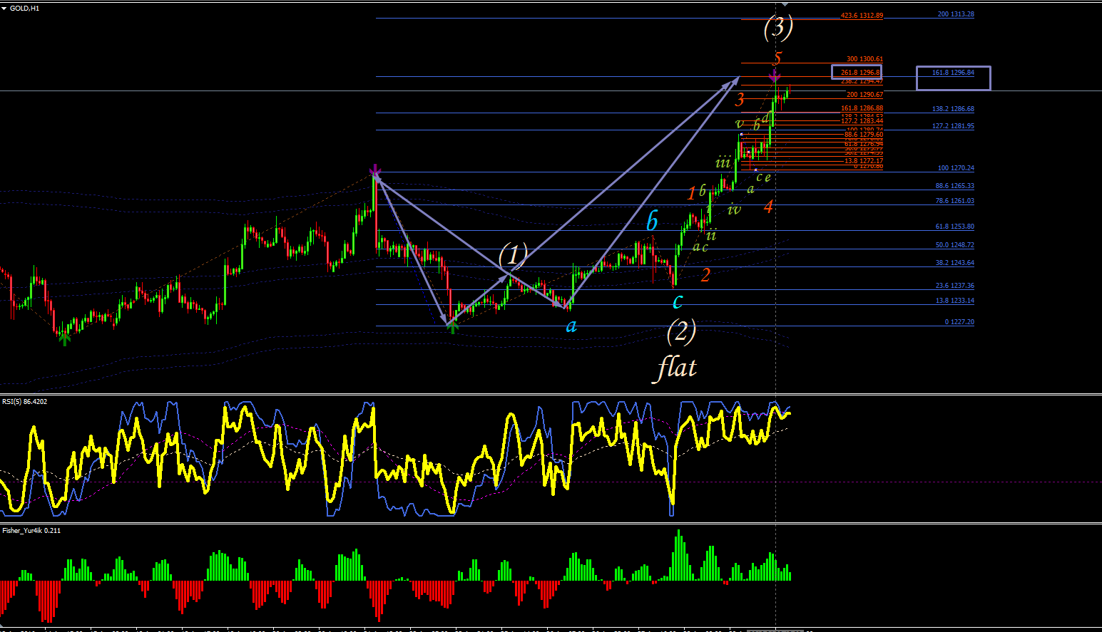The width and height of the screenshot is (1102, 632).
Task: Click the blue Fibonacci level 78.6 1261.03
Action: point(955,201)
